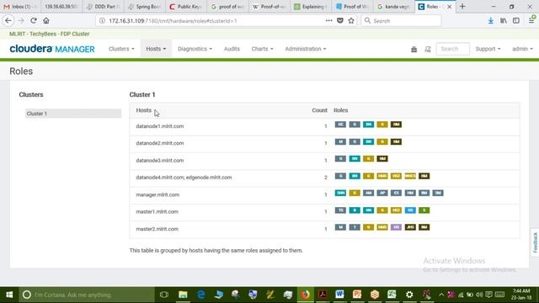Screen dimensions: 539x303
Task: Click the AM role badge in manager.mlrit.com row
Action: point(368,193)
